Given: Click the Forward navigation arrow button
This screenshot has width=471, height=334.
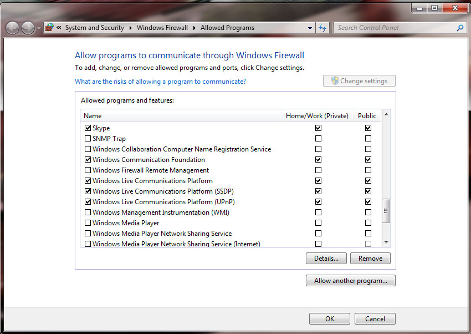Looking at the screenshot, I should click(27, 28).
